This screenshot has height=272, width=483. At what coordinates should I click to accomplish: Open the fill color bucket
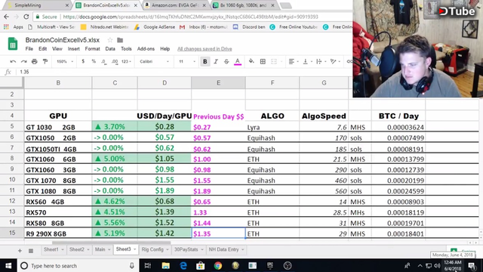251,61
